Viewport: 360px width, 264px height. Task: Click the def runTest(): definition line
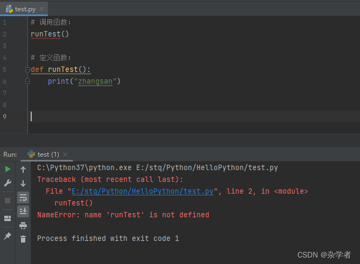tap(61, 69)
